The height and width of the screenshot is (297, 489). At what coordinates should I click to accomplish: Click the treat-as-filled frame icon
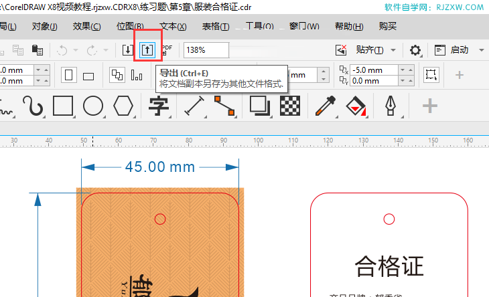431,75
